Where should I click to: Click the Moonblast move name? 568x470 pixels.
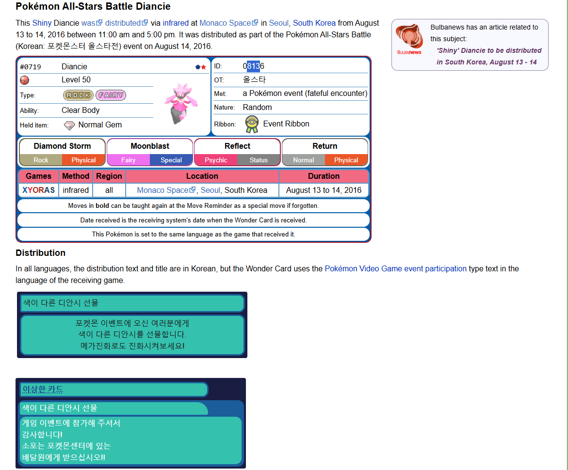[150, 146]
